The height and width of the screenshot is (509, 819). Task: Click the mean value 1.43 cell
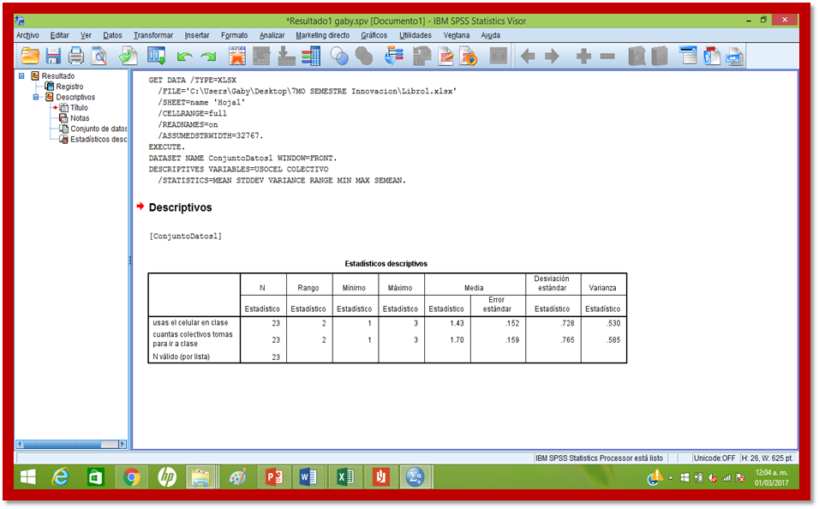click(457, 324)
